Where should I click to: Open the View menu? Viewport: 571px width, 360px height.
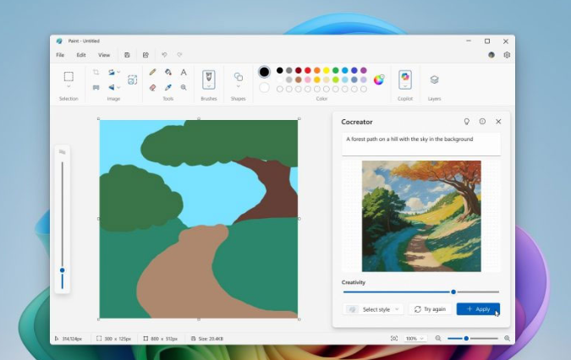pos(103,55)
